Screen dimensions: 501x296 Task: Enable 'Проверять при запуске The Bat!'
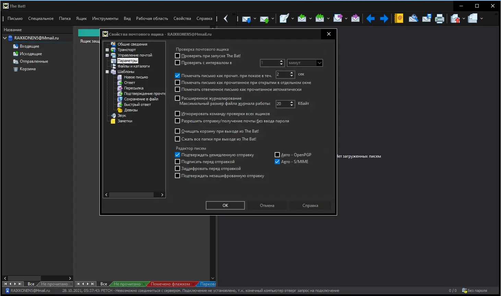(177, 56)
